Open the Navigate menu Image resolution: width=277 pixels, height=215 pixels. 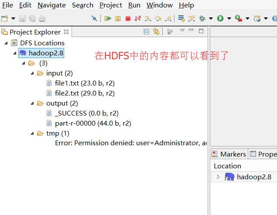[51, 5]
